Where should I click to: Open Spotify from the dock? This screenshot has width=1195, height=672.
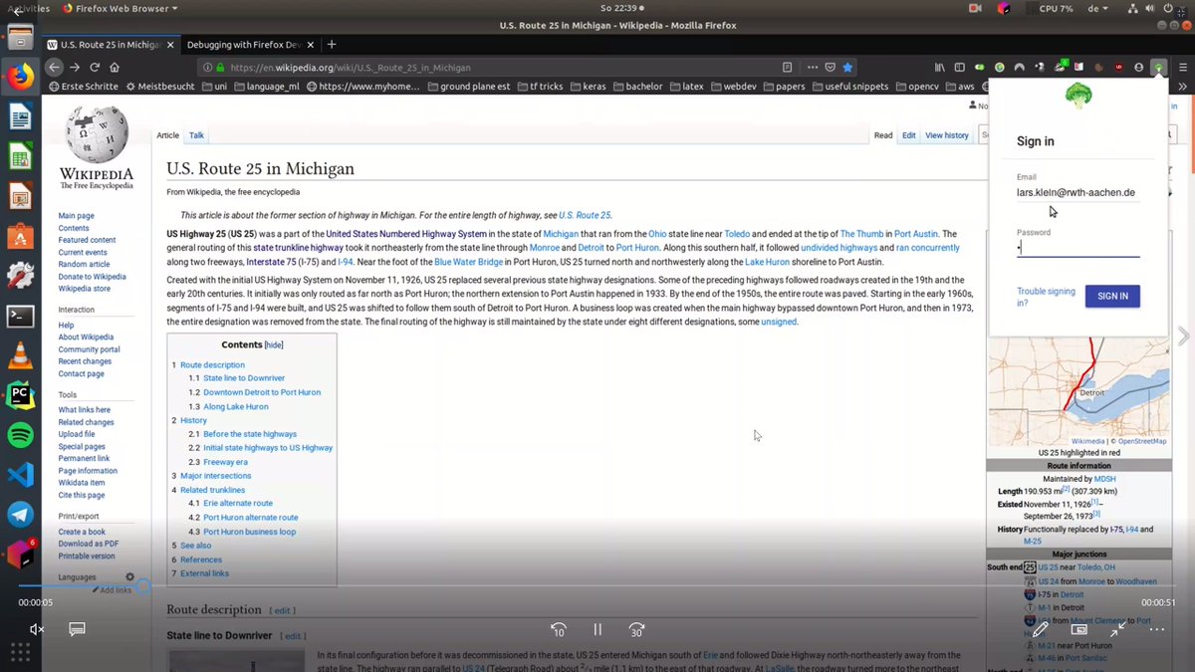pos(21,435)
